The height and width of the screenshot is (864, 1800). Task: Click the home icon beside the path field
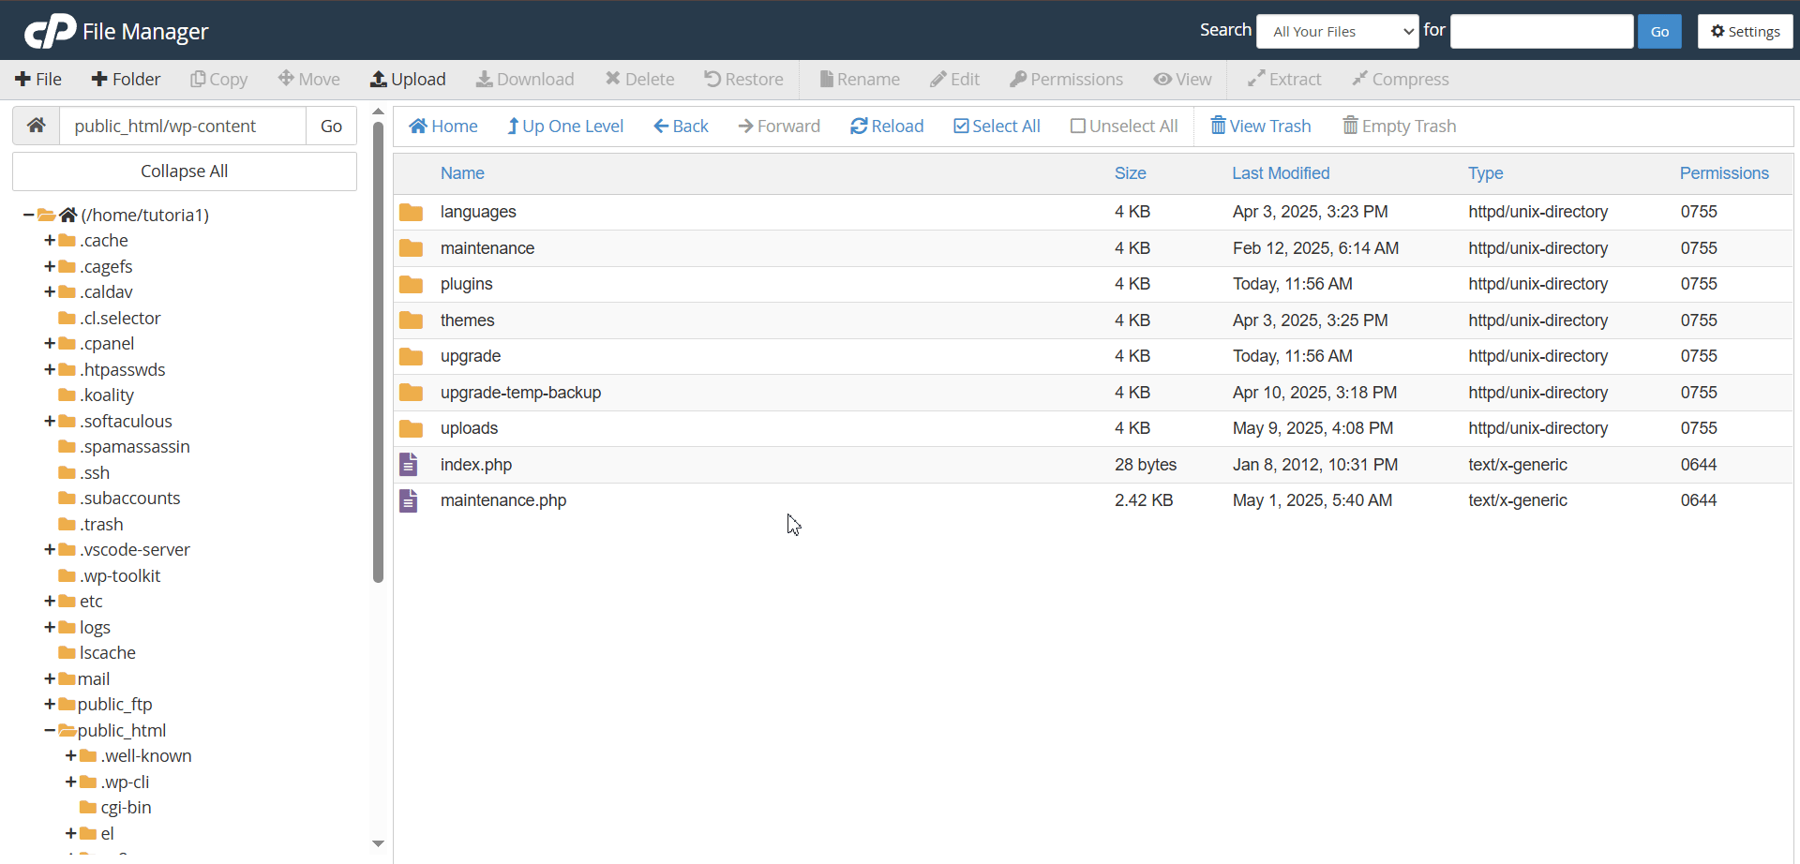[37, 126]
